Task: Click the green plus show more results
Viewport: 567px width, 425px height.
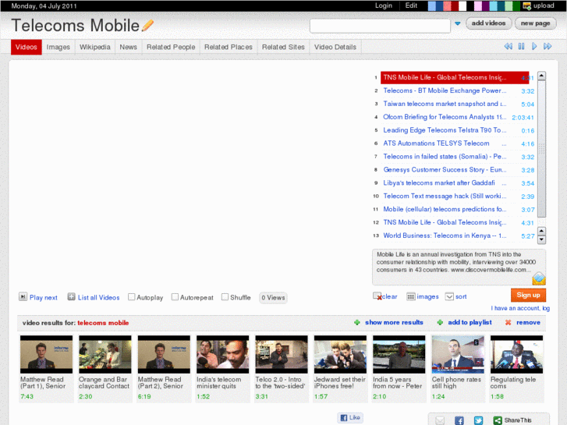Action: 357,322
